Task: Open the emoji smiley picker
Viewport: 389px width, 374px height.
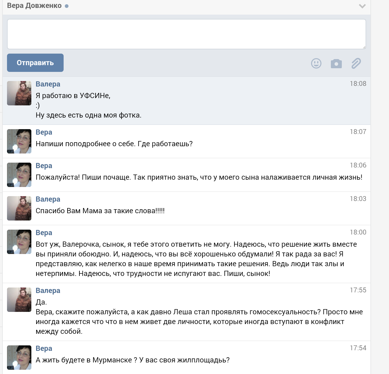Action: coord(316,63)
